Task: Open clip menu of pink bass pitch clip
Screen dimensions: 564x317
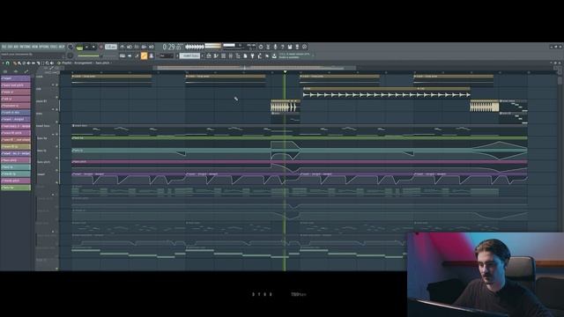Action: point(73,162)
